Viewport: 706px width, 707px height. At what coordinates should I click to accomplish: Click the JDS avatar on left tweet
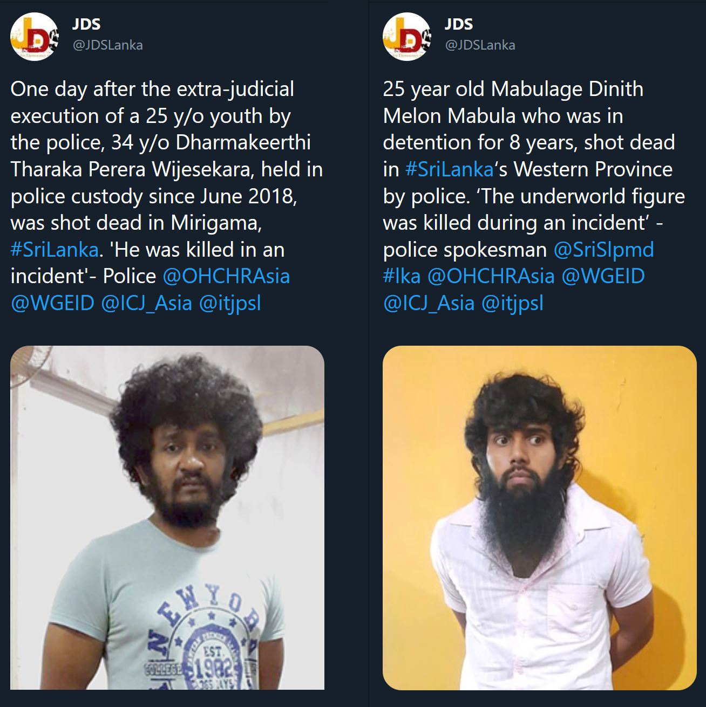35,36
